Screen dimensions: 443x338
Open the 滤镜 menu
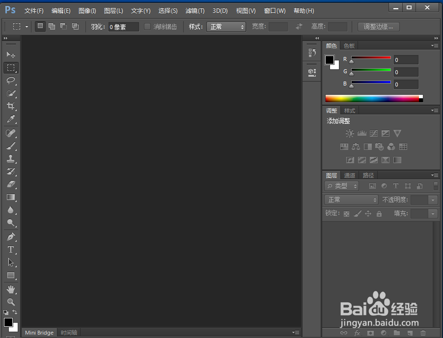pyautogui.click(x=195, y=10)
